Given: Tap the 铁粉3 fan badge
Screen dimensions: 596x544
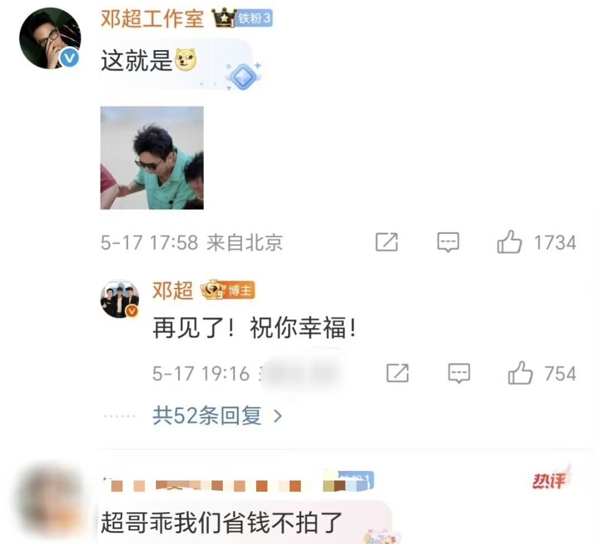Looking at the screenshot, I should tap(254, 18).
